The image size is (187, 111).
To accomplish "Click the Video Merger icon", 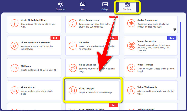I will (x=14, y=90).
